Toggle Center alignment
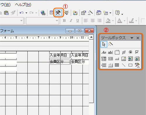This screenshot has height=115, width=146. 93,21
